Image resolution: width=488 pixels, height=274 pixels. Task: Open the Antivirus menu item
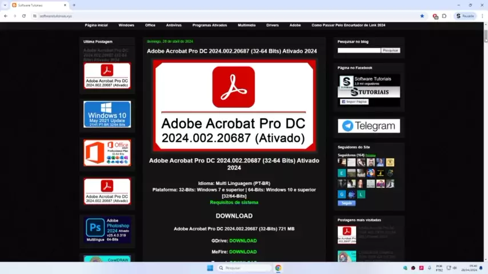(x=174, y=25)
